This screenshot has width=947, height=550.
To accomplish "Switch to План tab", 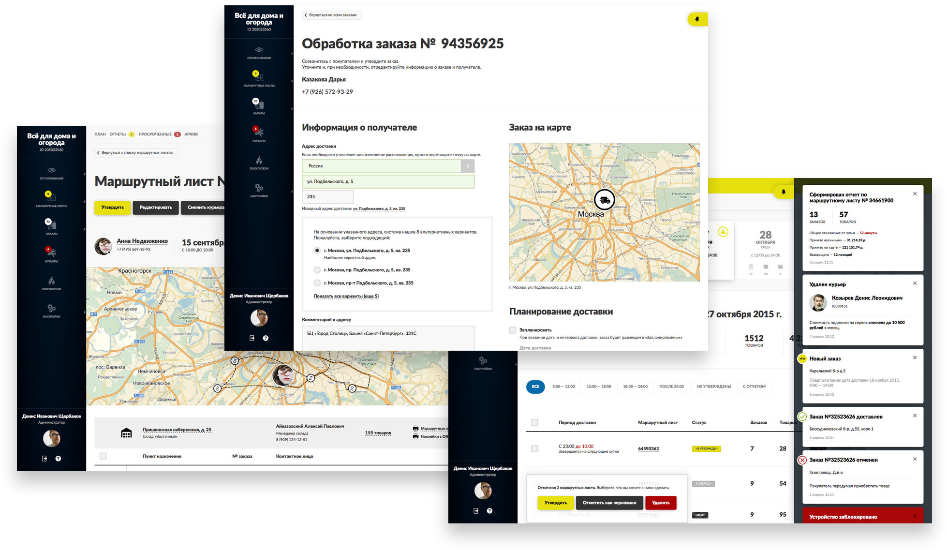I will (100, 134).
